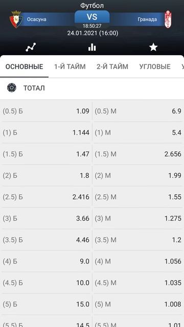Pick total over (0.5) Б at 1.09
The height and width of the screenshot is (327, 184).
pyautogui.click(x=46, y=111)
